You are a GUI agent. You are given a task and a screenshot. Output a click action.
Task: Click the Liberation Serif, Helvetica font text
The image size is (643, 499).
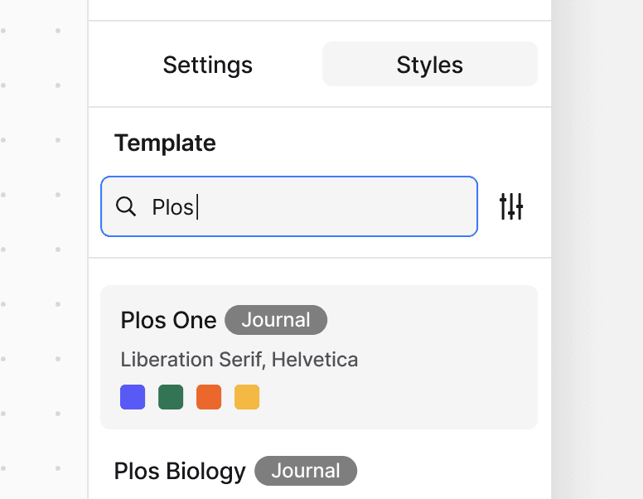239,360
